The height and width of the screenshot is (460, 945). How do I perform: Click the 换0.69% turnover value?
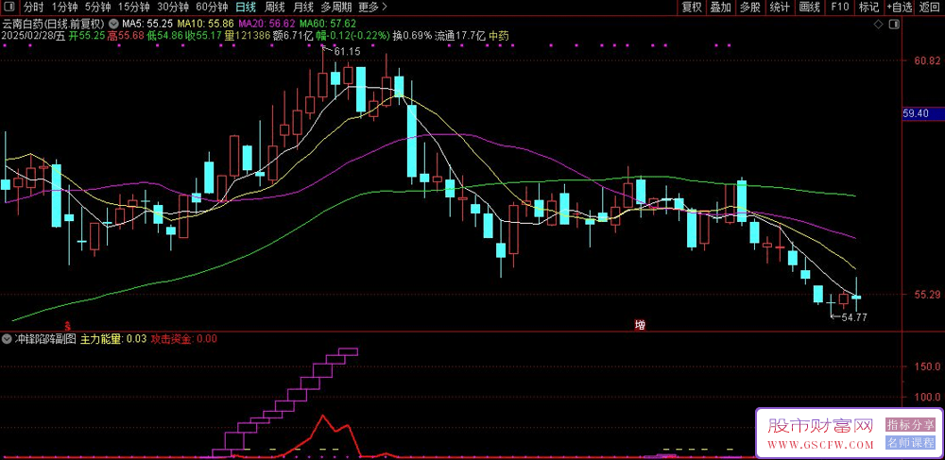412,36
